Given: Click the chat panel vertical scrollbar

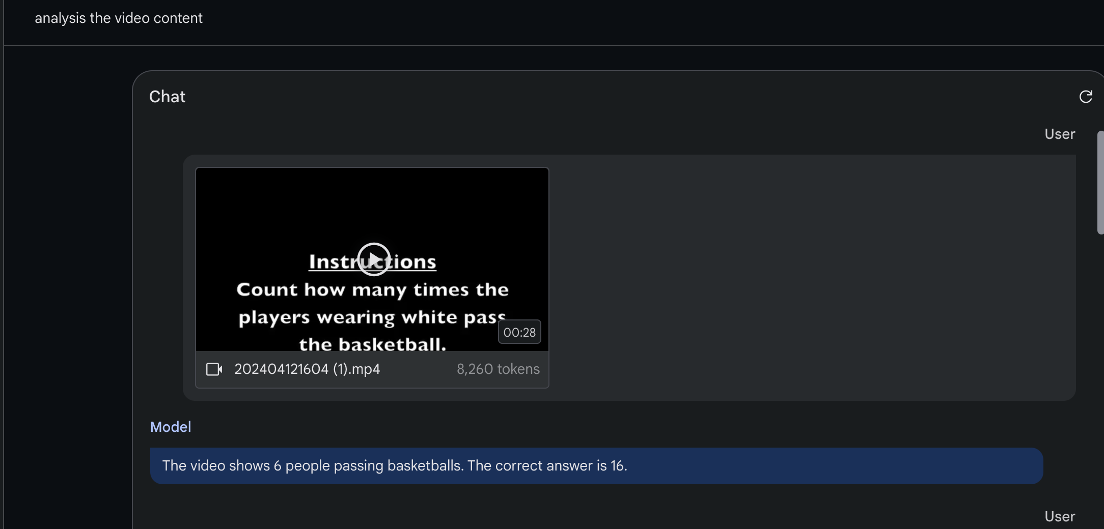Looking at the screenshot, I should [1100, 183].
